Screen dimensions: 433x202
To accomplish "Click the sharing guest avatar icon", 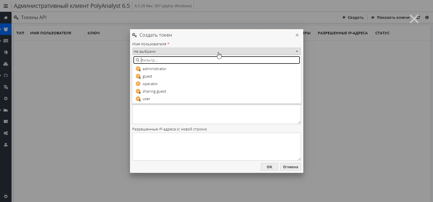I will (138, 91).
